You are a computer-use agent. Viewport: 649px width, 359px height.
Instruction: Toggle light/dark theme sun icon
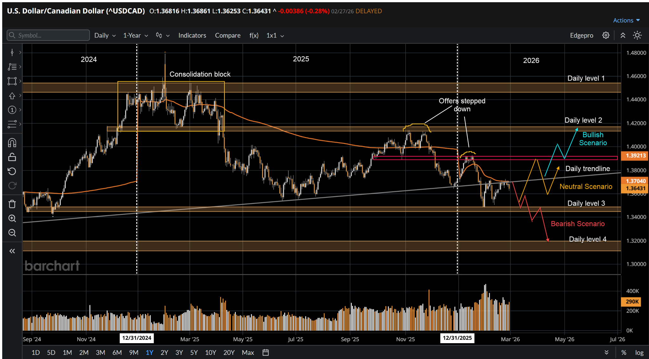[x=637, y=35]
